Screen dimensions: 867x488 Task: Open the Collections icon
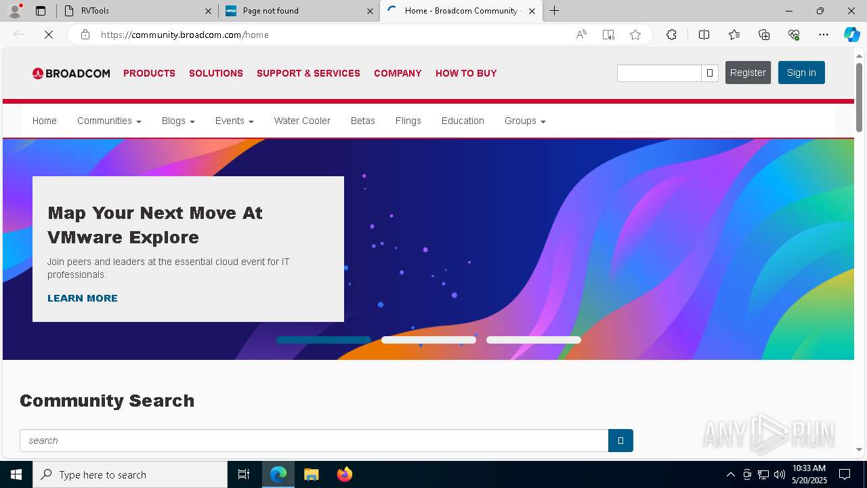point(764,35)
